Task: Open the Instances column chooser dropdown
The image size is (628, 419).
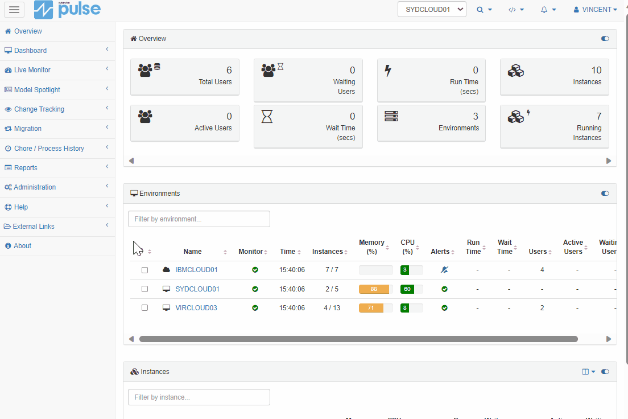Action: point(588,372)
